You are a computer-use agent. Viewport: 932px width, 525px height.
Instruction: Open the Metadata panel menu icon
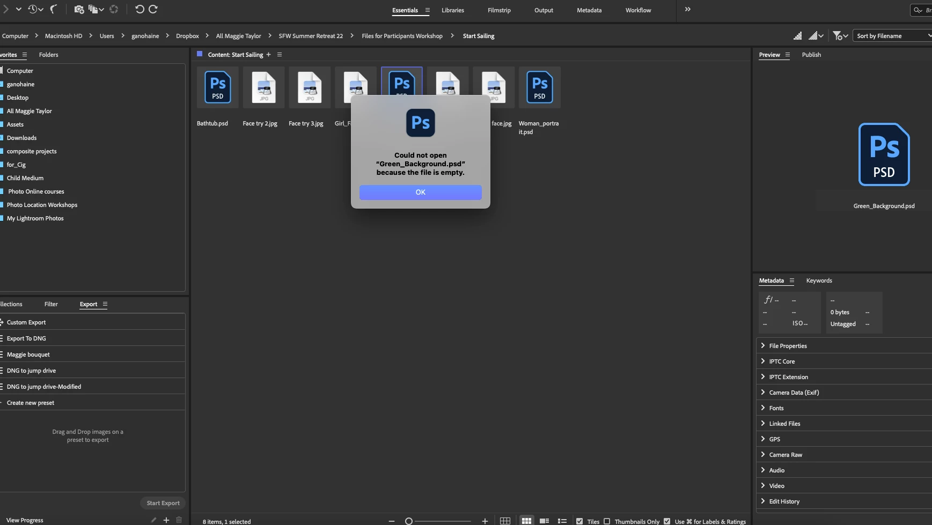pyautogui.click(x=791, y=280)
